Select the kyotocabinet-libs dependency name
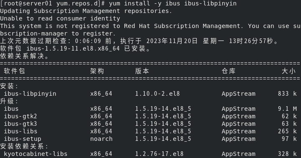 click(x=36, y=154)
